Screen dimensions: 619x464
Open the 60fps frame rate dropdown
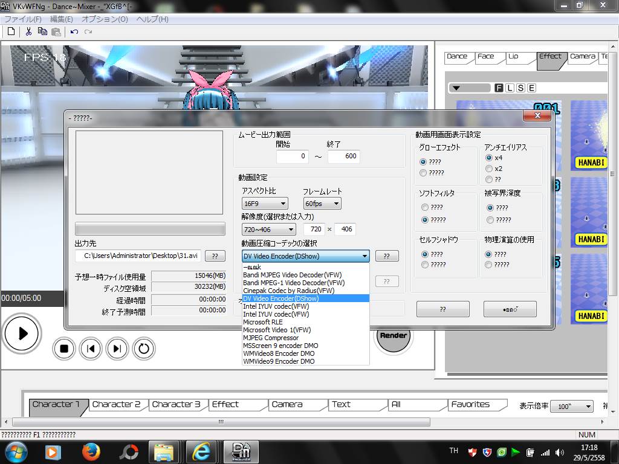pos(322,204)
